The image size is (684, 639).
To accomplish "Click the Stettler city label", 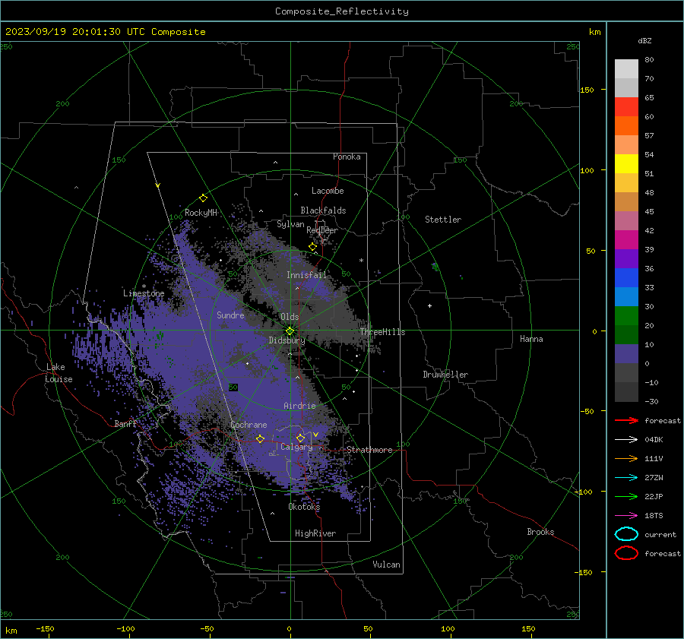I will pyautogui.click(x=443, y=220).
